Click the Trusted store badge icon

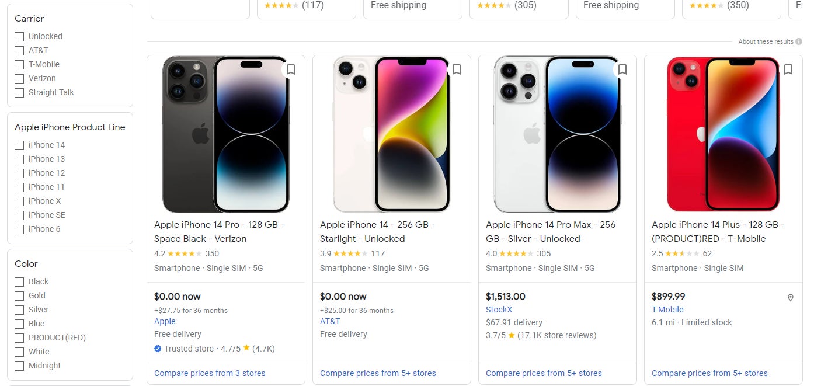coord(157,349)
